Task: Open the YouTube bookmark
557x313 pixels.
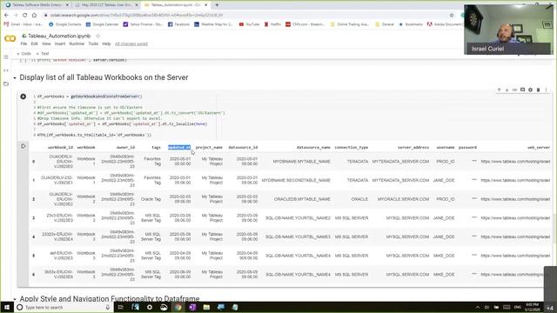Action: [x=250, y=24]
